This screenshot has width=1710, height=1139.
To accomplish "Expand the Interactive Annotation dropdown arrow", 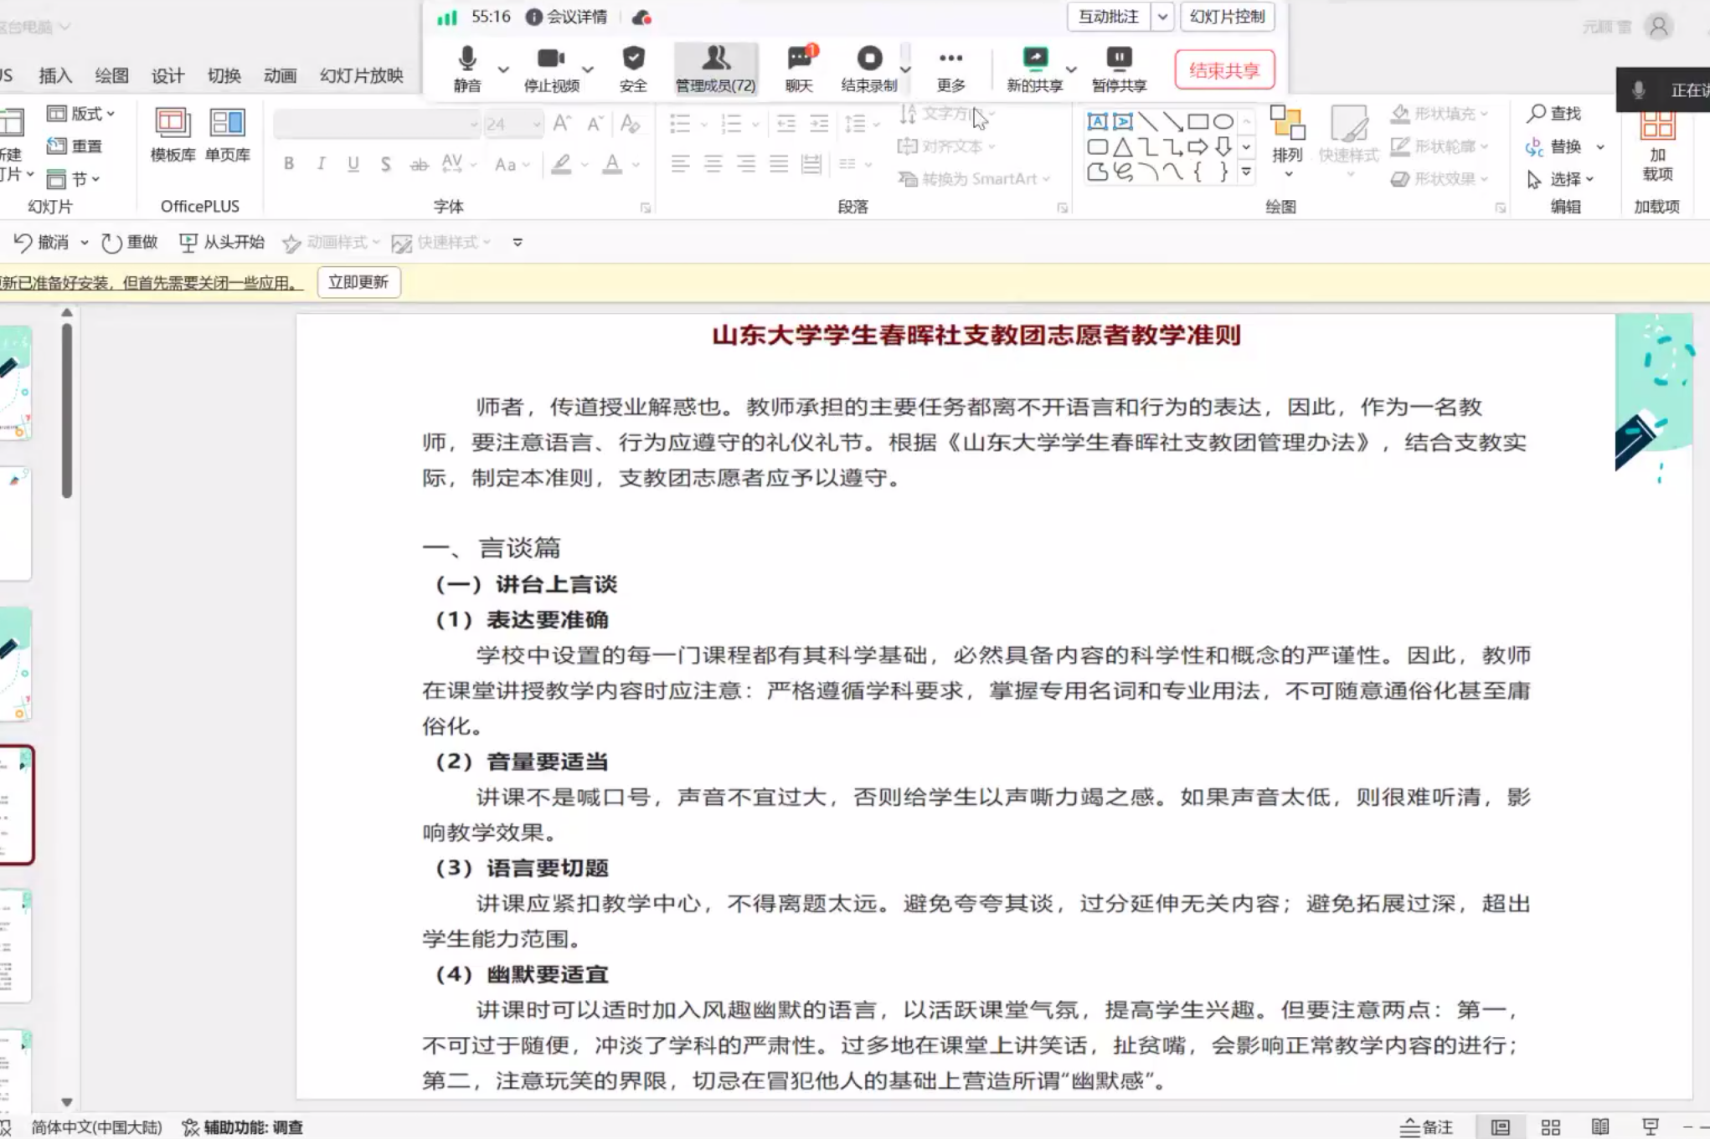I will pyautogui.click(x=1162, y=17).
